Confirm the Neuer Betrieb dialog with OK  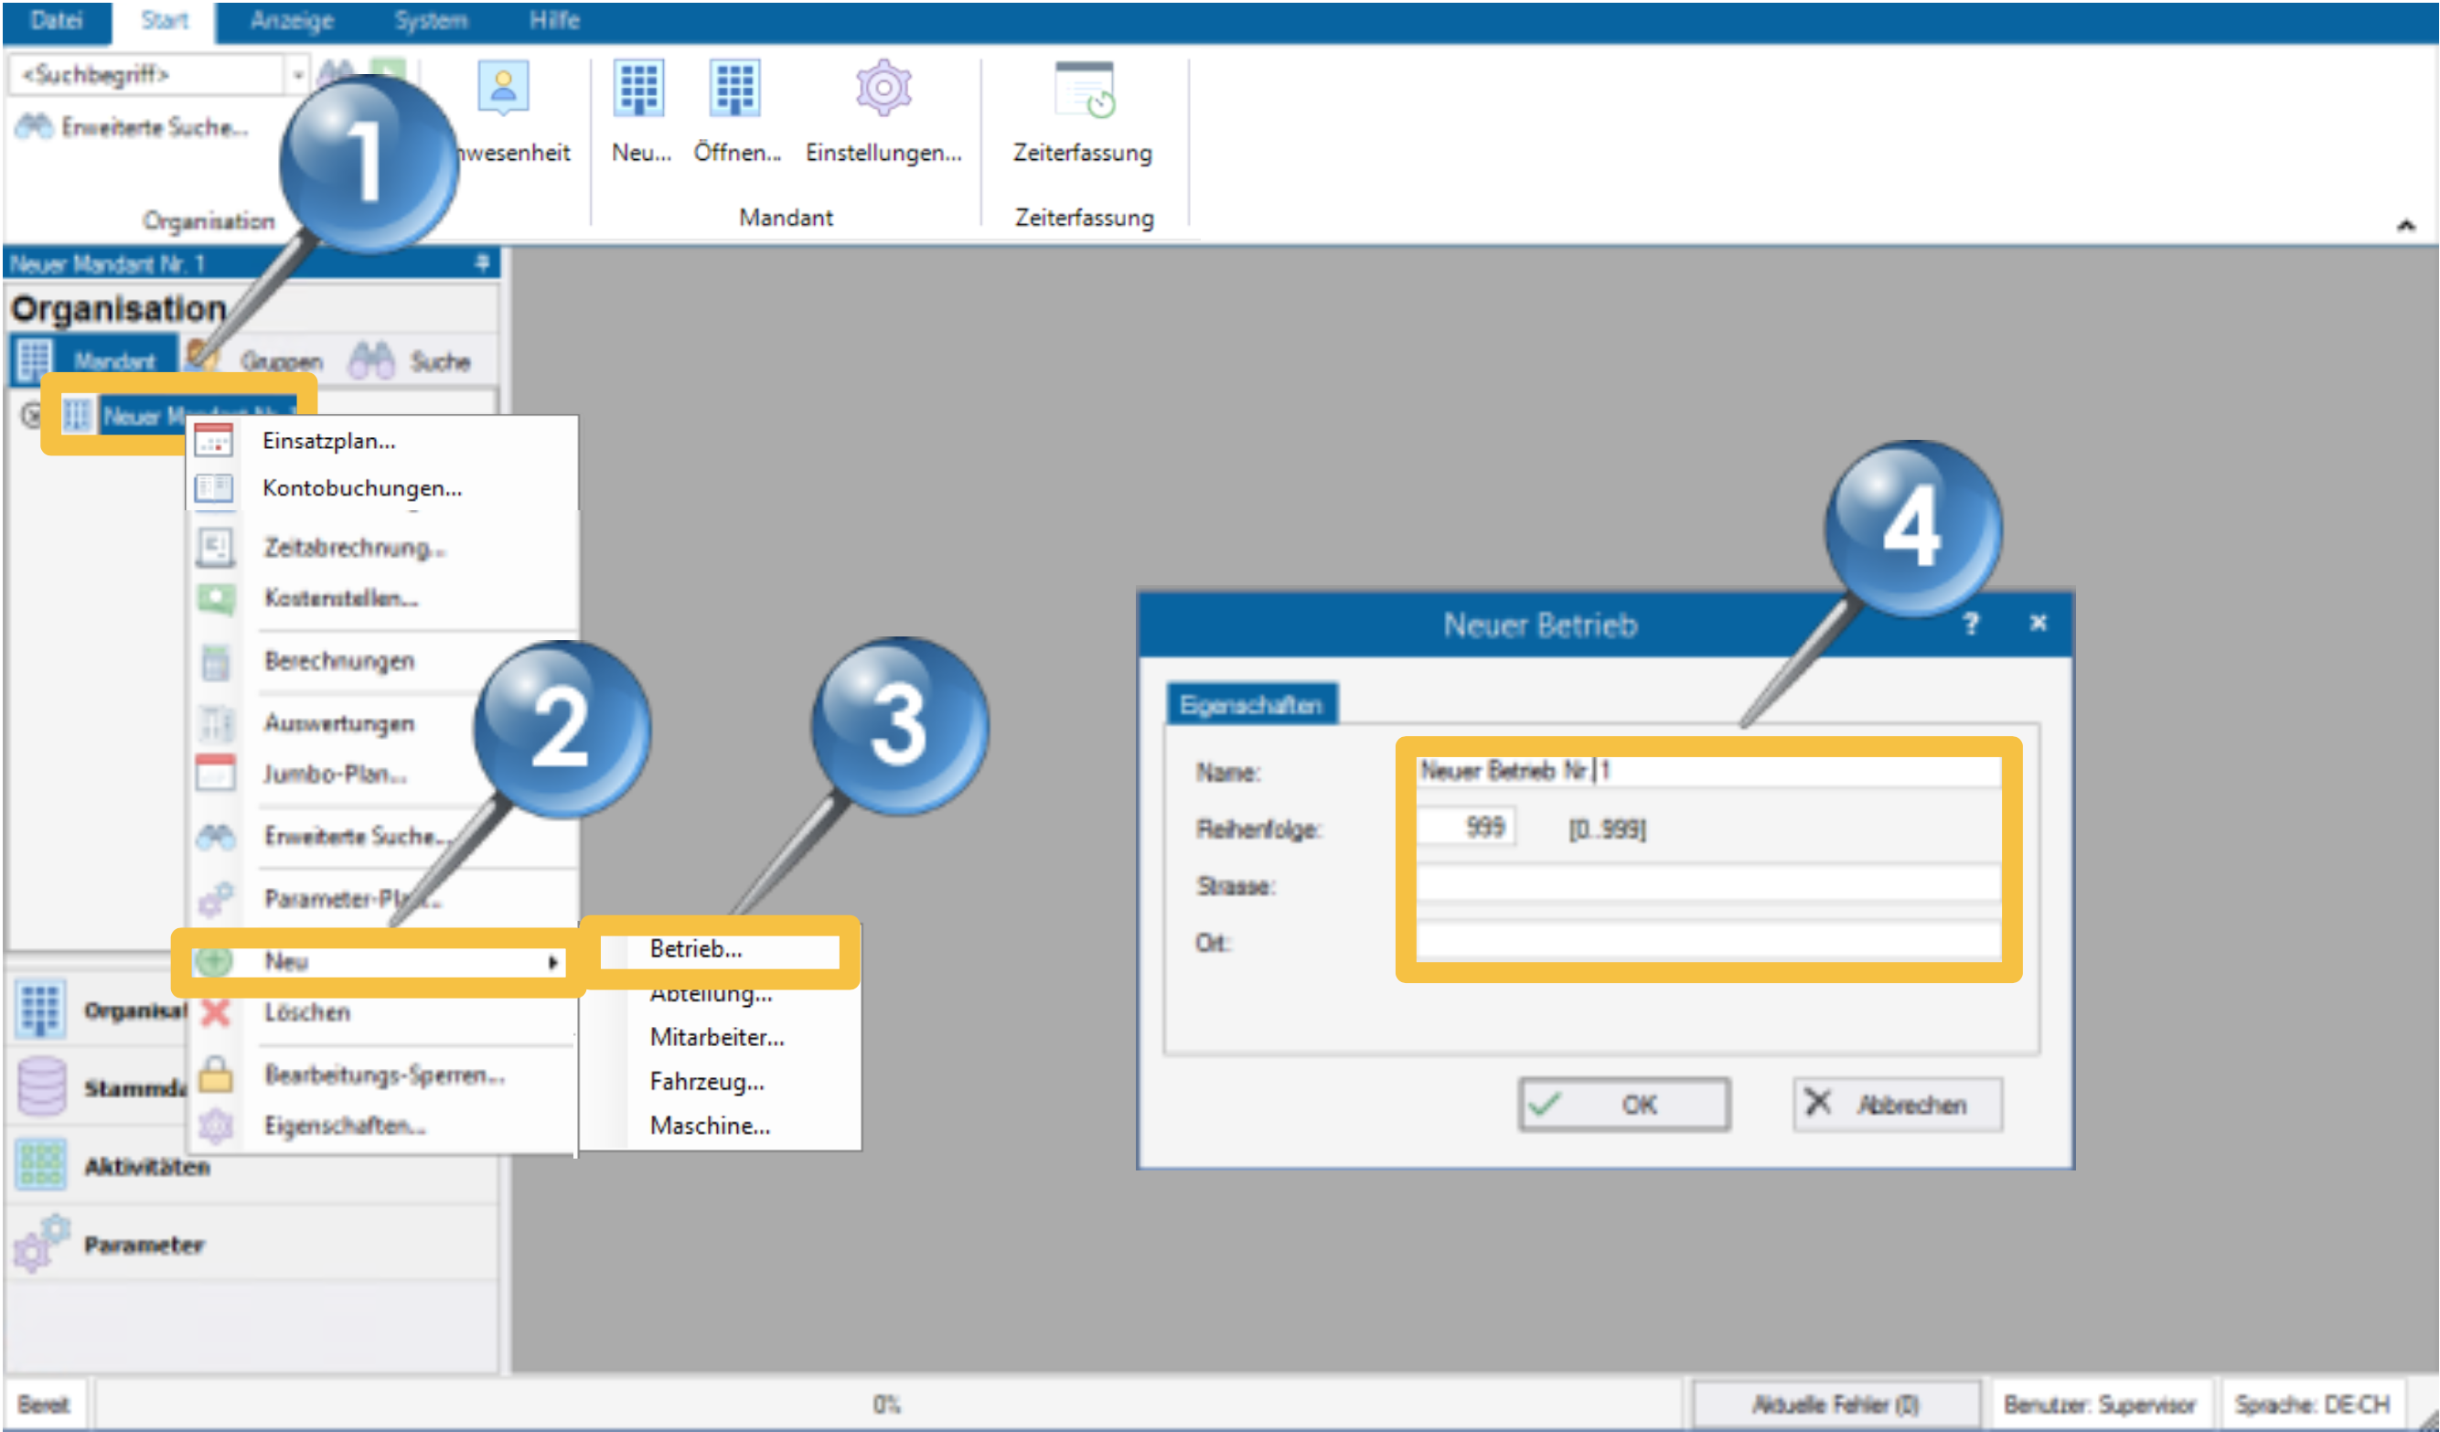point(1623,1104)
